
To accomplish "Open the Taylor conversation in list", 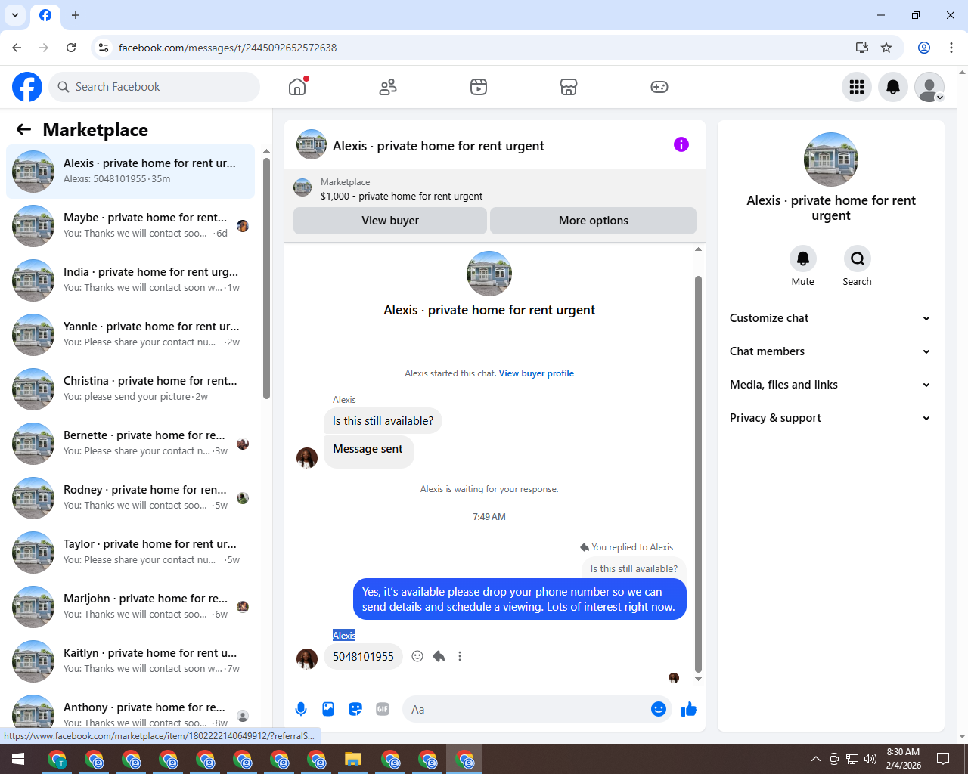I will [x=130, y=553].
